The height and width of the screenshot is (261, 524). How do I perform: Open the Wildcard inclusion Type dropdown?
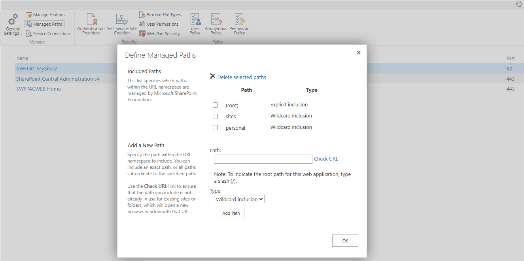239,199
